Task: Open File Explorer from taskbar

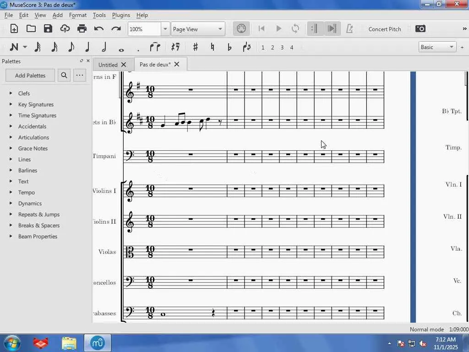Action: (x=69, y=343)
